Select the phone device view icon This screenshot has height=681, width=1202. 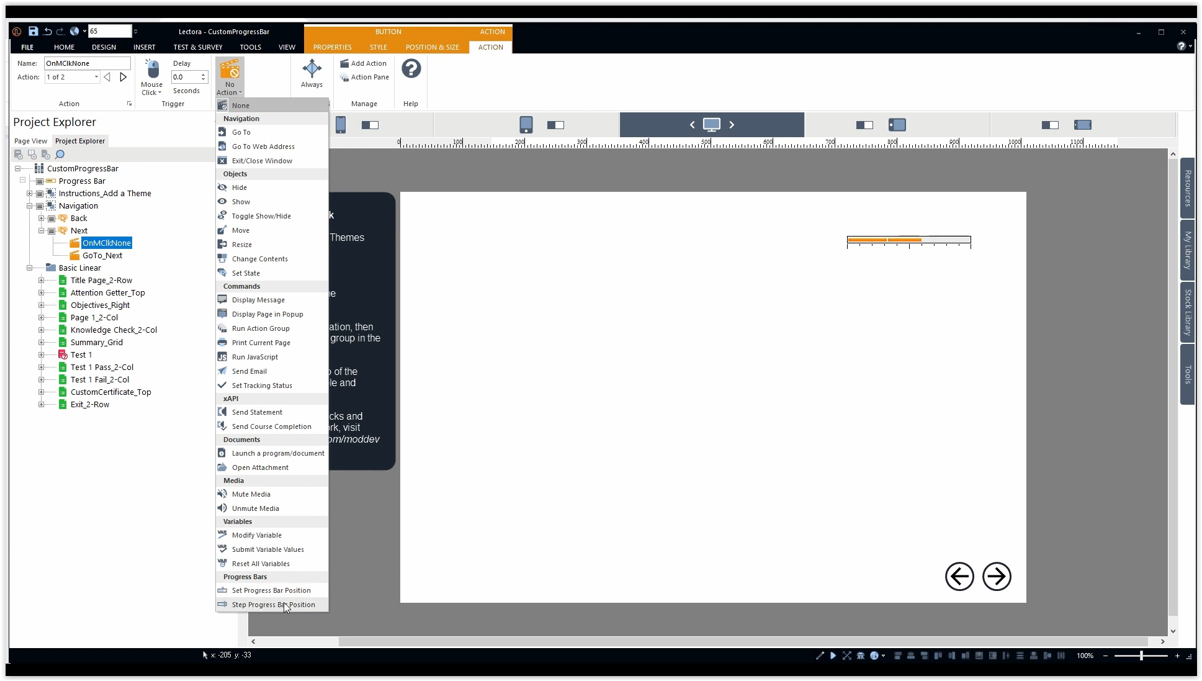[x=341, y=125]
